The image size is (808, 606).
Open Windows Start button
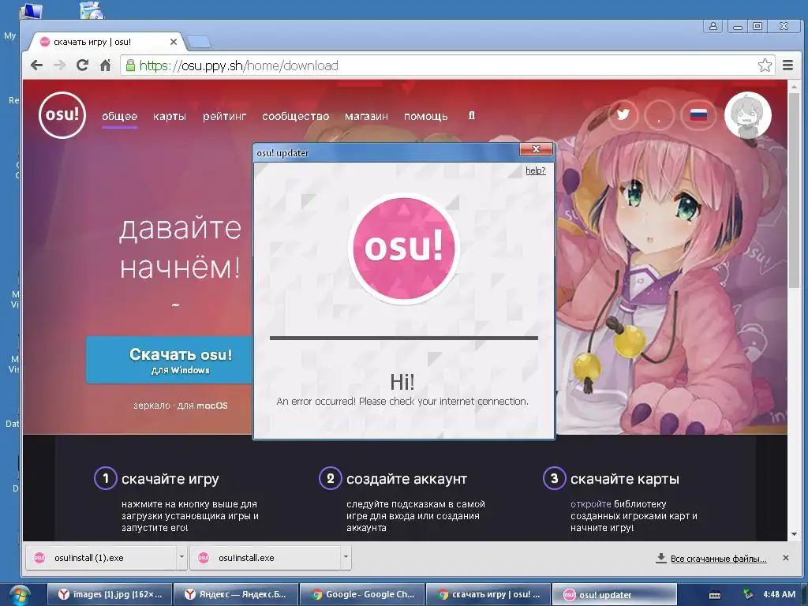(19, 596)
